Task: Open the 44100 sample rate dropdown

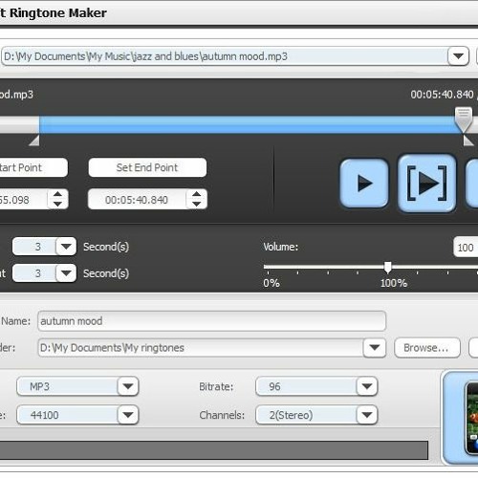Action: [128, 415]
